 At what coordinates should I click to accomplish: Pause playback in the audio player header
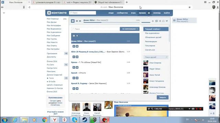click(x=73, y=21)
